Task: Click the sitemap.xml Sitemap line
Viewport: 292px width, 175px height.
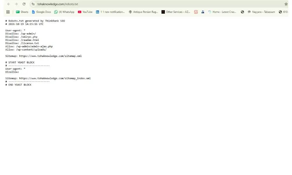Action: click(x=44, y=56)
